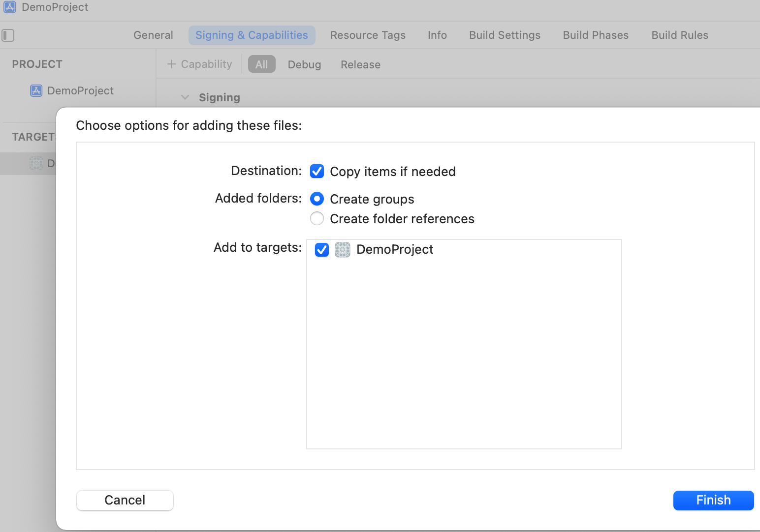Click Cancel in the add files dialog
The image size is (760, 532).
(125, 500)
